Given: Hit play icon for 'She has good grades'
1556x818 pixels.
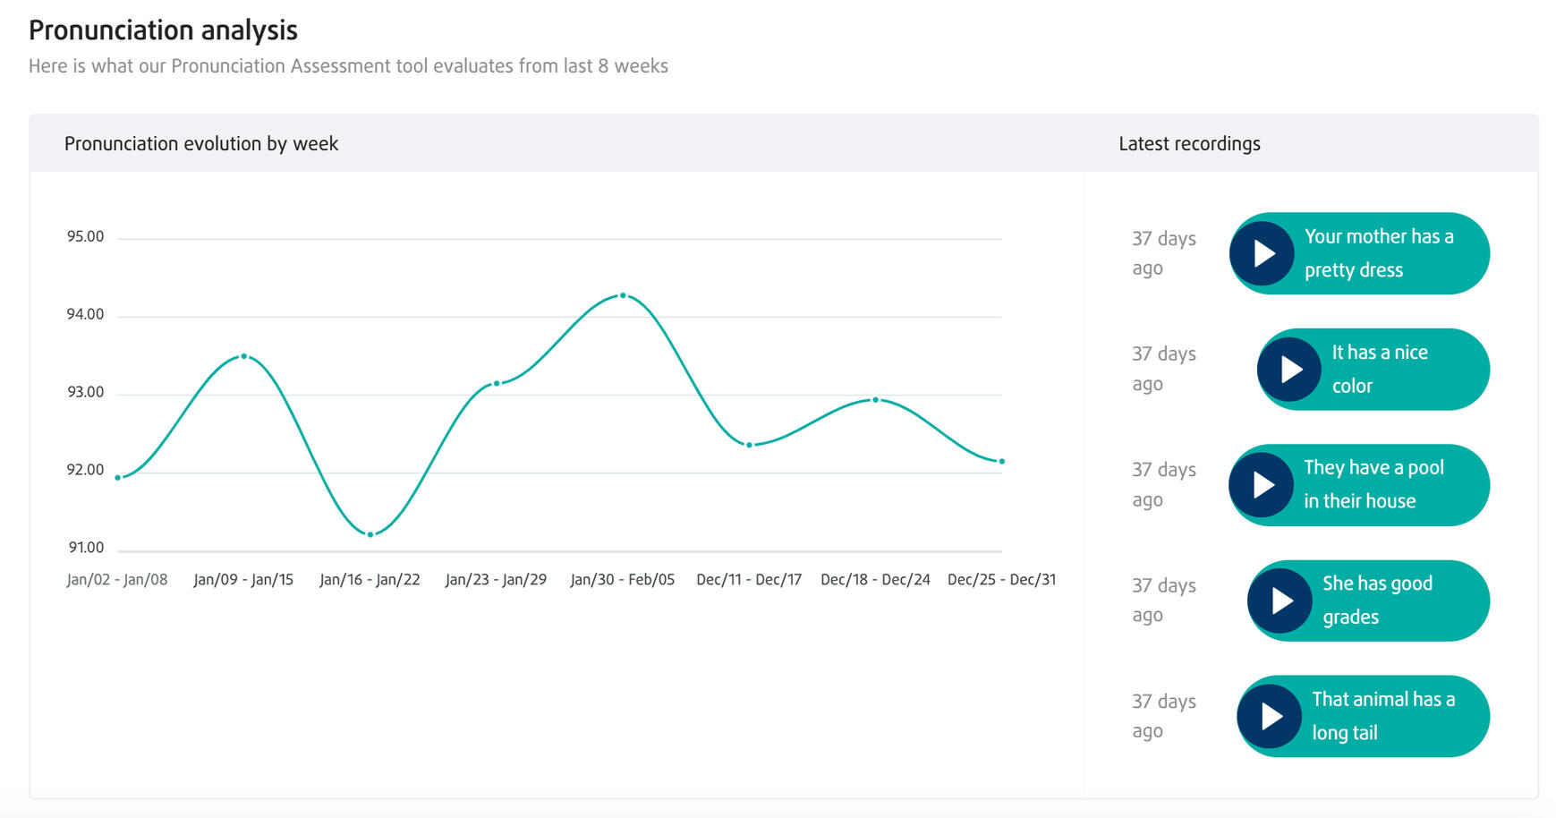Looking at the screenshot, I should click(1280, 601).
